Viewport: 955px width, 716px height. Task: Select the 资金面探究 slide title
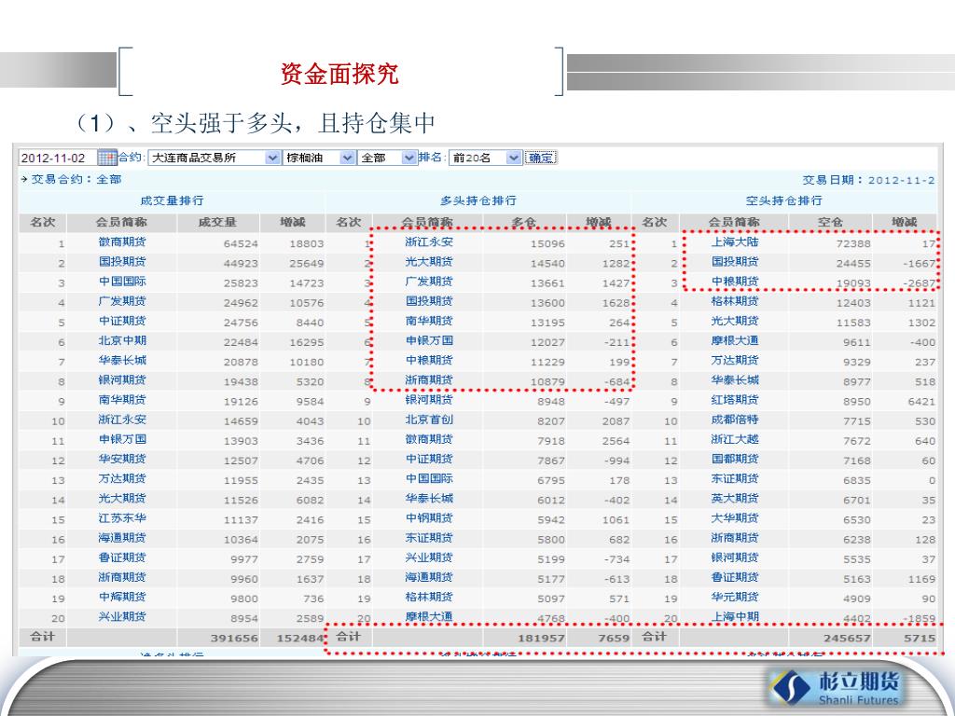pyautogui.click(x=339, y=74)
